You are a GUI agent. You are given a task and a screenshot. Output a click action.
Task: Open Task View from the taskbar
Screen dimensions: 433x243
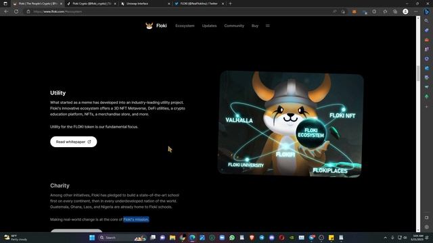click(x=152, y=238)
